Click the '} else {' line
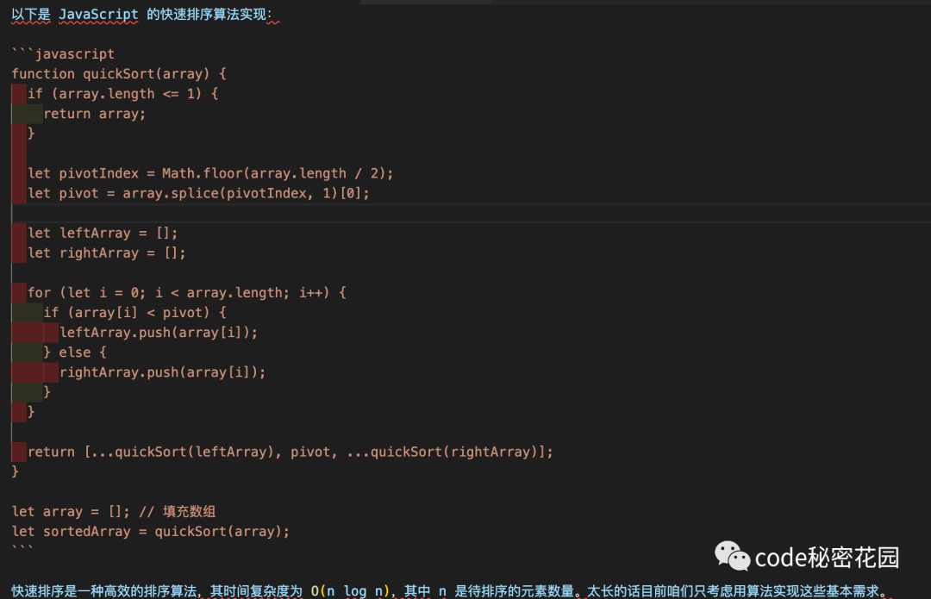Image resolution: width=931 pixels, height=599 pixels. coord(75,352)
